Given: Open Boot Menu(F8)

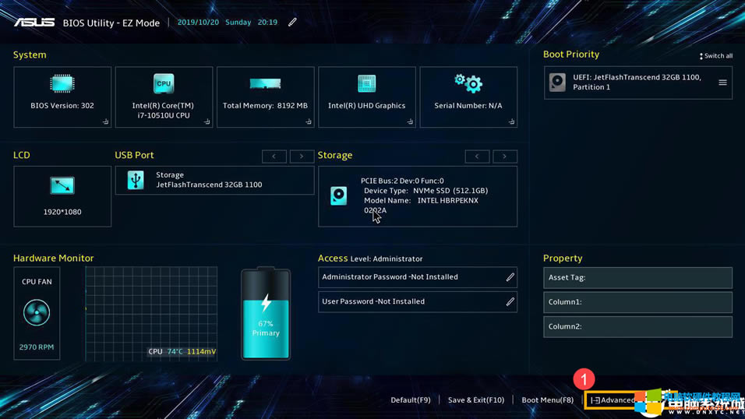Looking at the screenshot, I should [547, 400].
